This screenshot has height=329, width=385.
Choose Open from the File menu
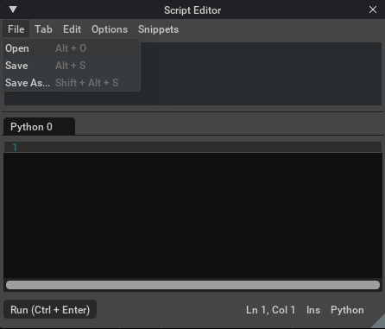(x=72, y=48)
